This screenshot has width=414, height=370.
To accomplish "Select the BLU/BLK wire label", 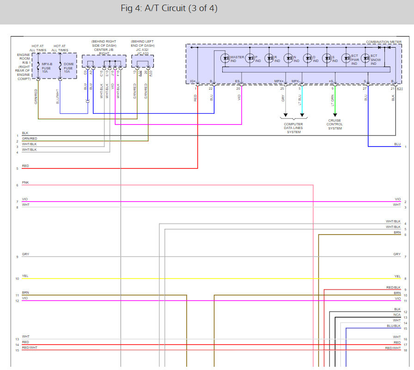I will [394, 326].
